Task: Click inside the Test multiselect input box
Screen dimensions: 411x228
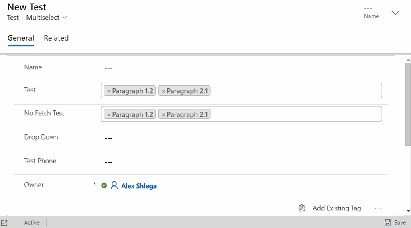Action: coord(296,91)
